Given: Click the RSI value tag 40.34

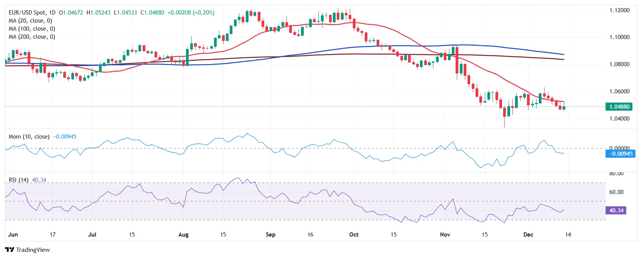Looking at the screenshot, I should (x=616, y=211).
